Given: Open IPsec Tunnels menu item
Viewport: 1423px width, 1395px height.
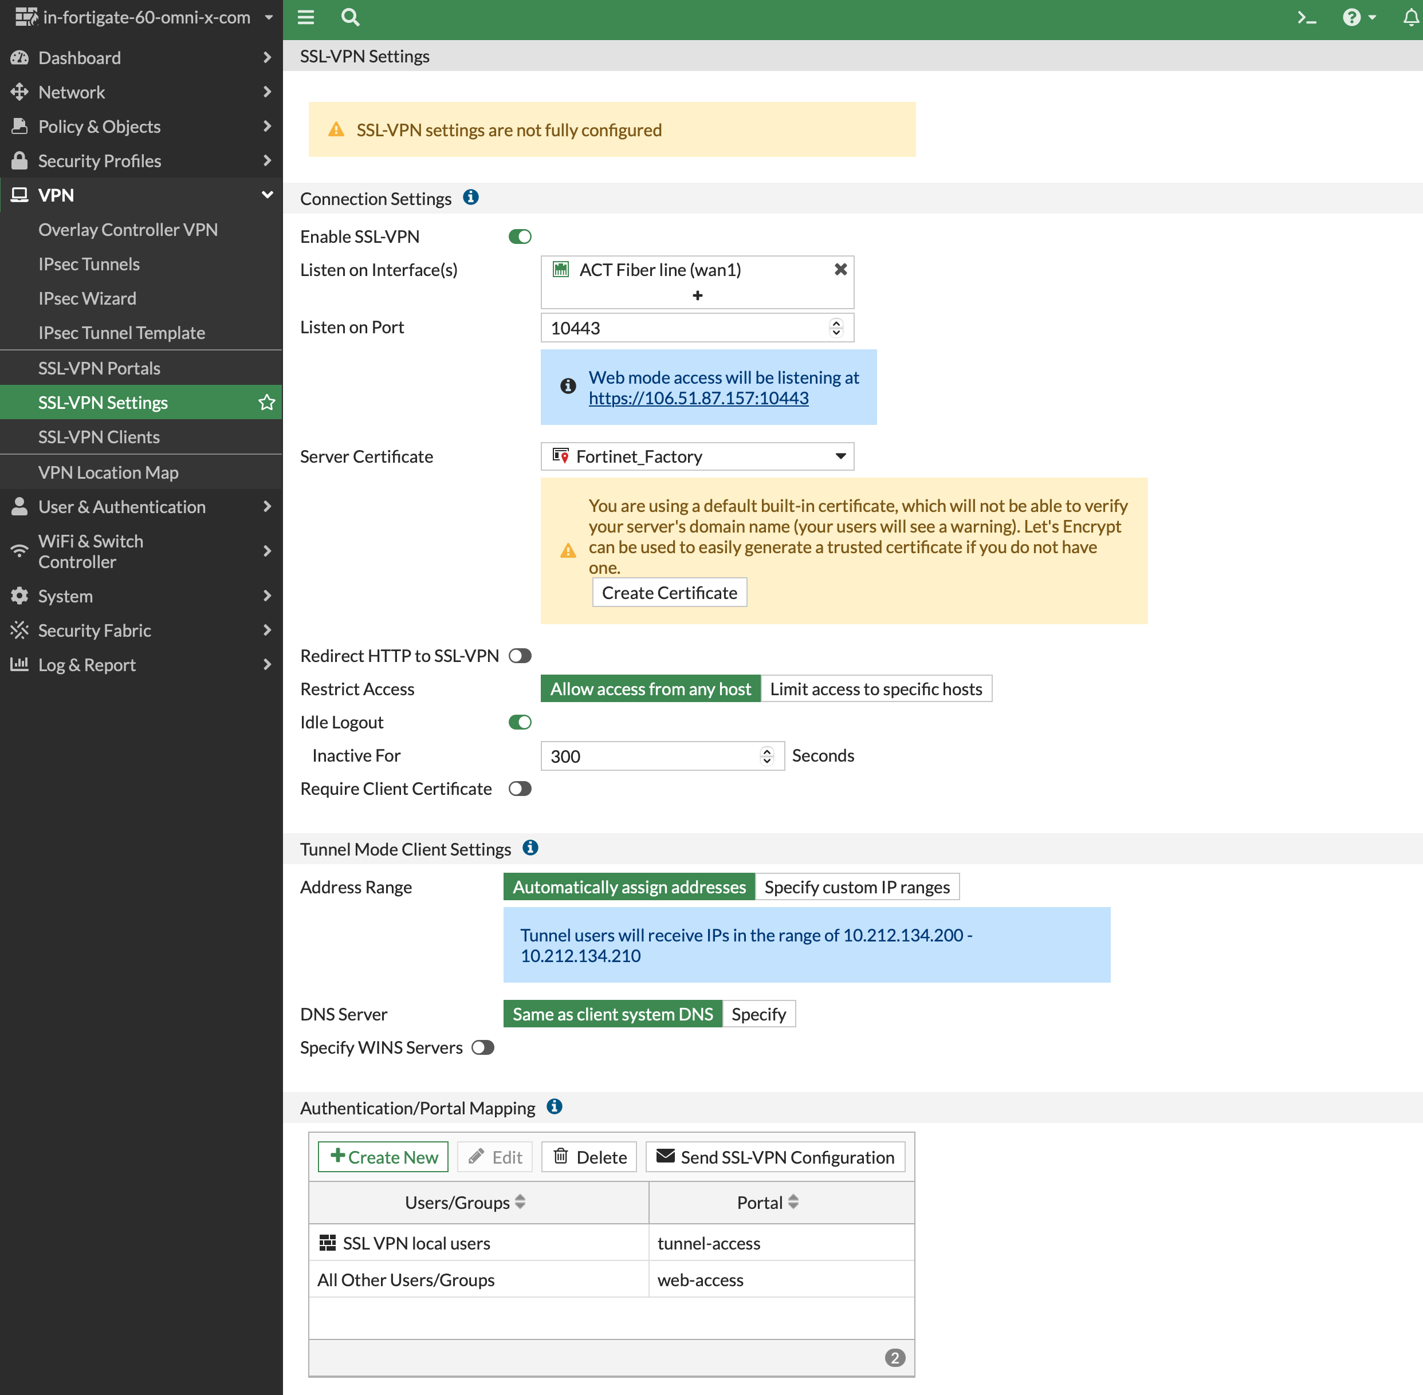Looking at the screenshot, I should tap(89, 264).
